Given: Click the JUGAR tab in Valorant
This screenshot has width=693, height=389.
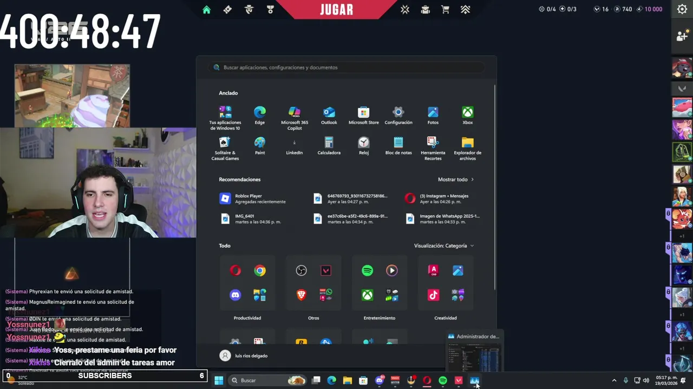Looking at the screenshot, I should coord(337,10).
